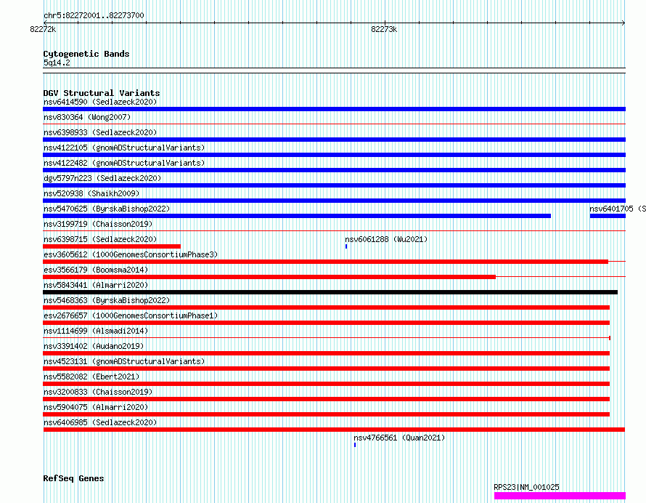Click the dgv5797n223 (Sedlazeck2020) label
This screenshot has height=503, width=646.
102,178
